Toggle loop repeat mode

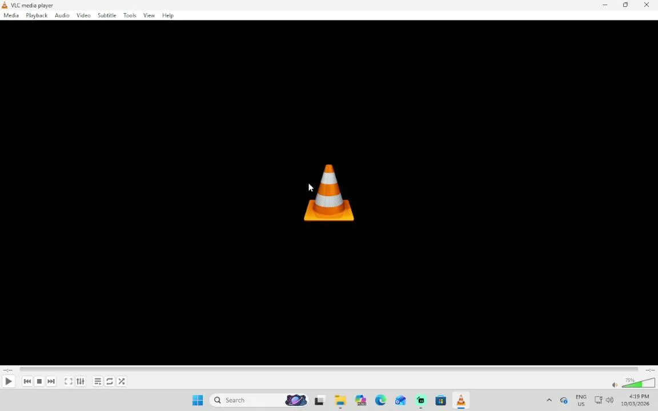(110, 381)
